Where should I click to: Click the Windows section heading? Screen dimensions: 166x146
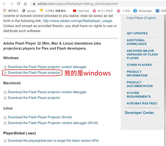point(11,58)
